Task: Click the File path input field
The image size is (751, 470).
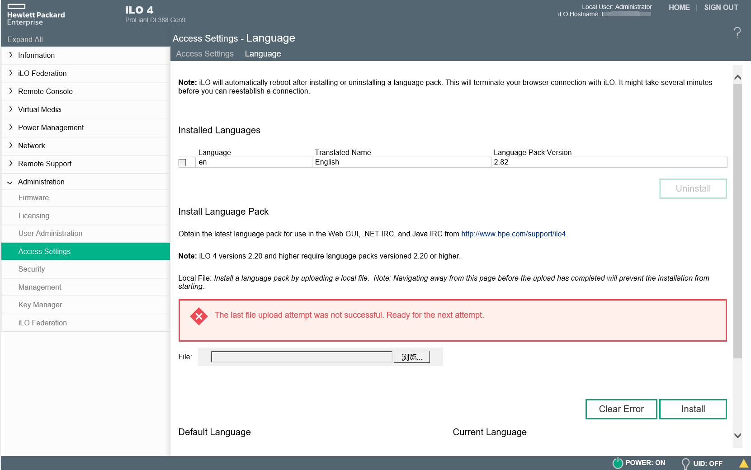Action: (x=302, y=357)
